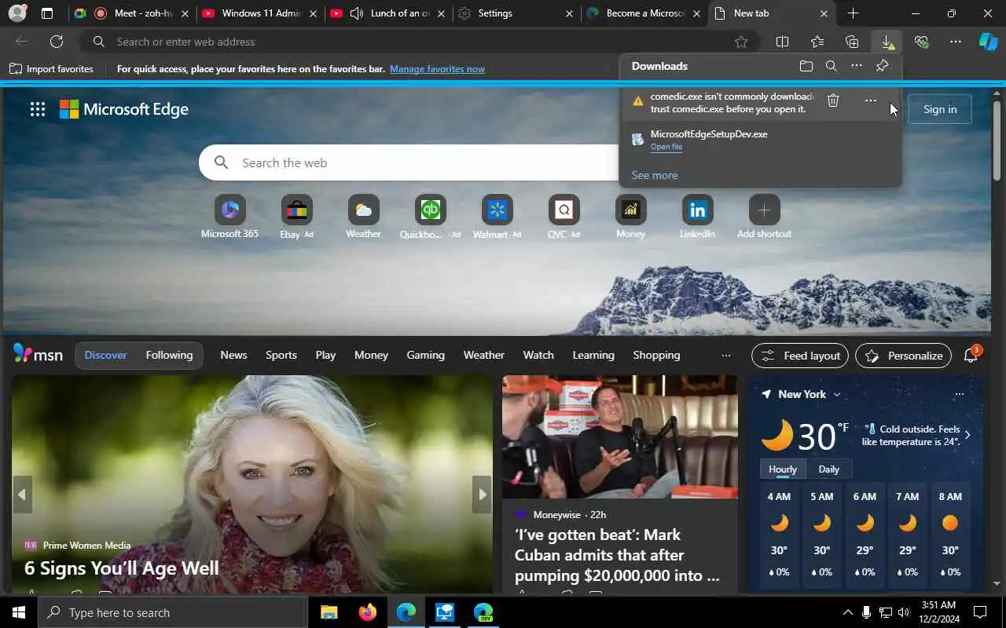Show more msn categories ellipsis
The height and width of the screenshot is (628, 1006).
pyautogui.click(x=725, y=356)
